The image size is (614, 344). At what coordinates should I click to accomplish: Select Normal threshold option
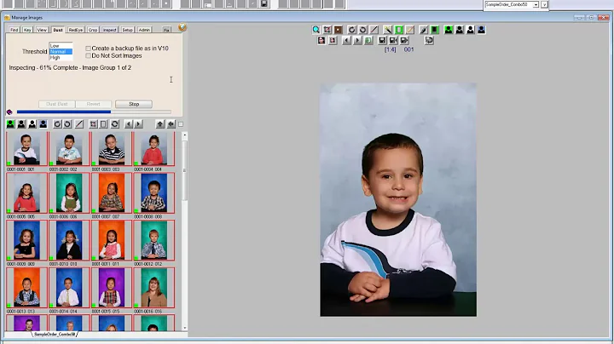coord(61,52)
